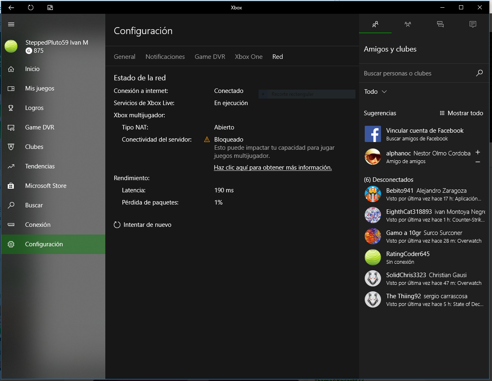Viewport: 492px width, 381px height.
Task: Open the hamburger menu in the sidebar
Action: 11,24
